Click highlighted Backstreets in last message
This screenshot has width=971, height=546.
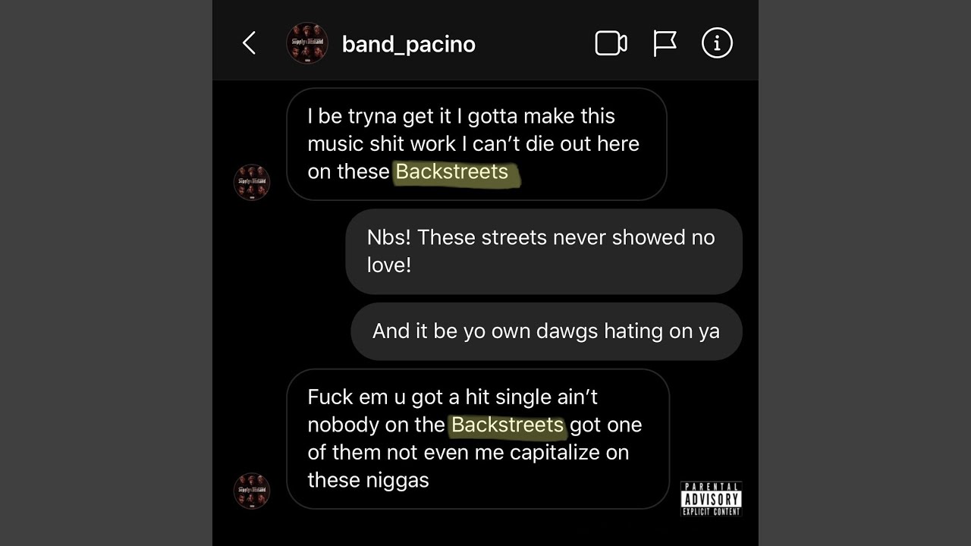click(x=507, y=425)
